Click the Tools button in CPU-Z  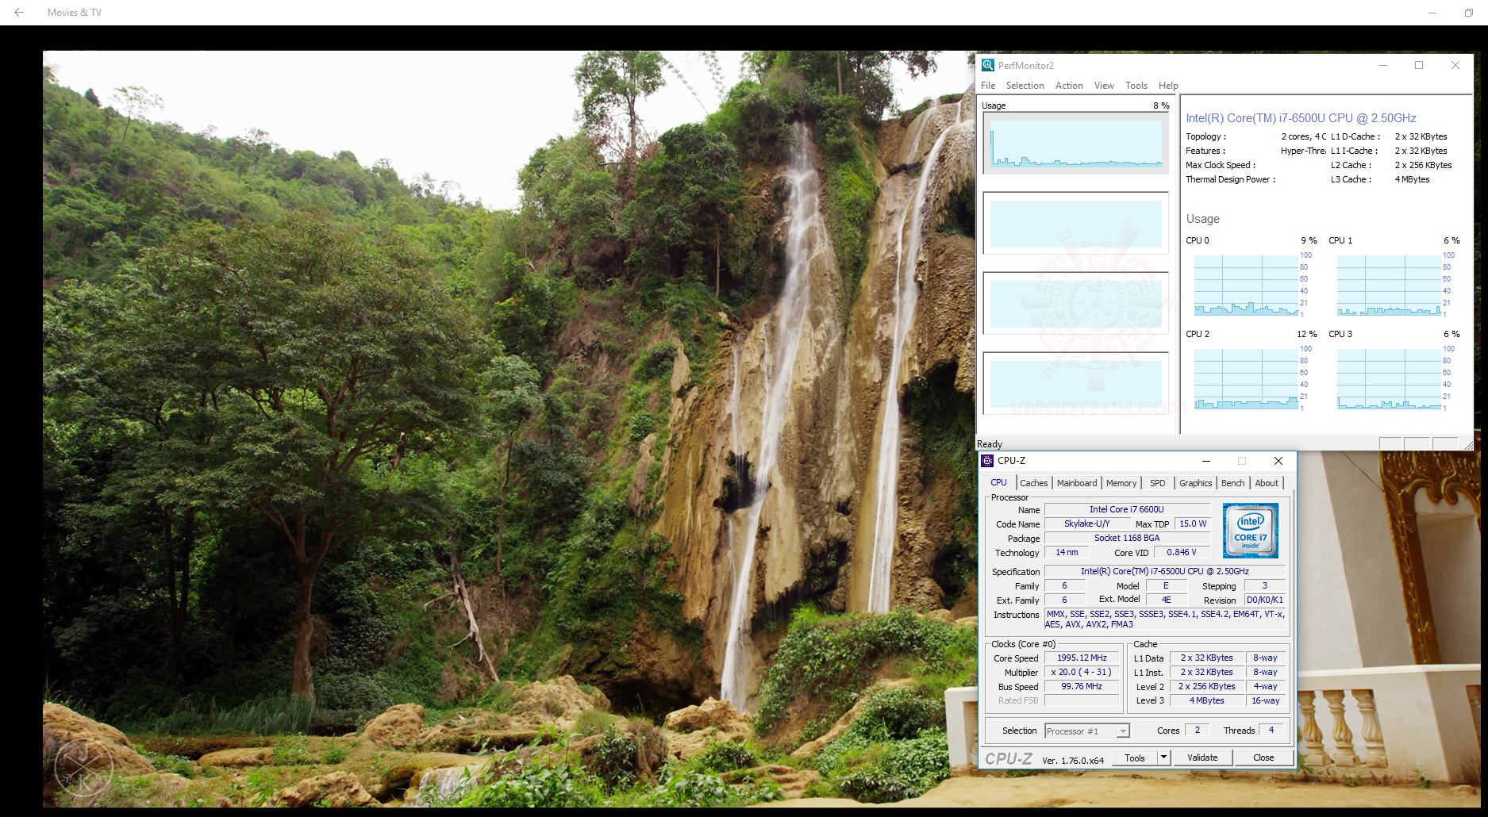point(1135,758)
